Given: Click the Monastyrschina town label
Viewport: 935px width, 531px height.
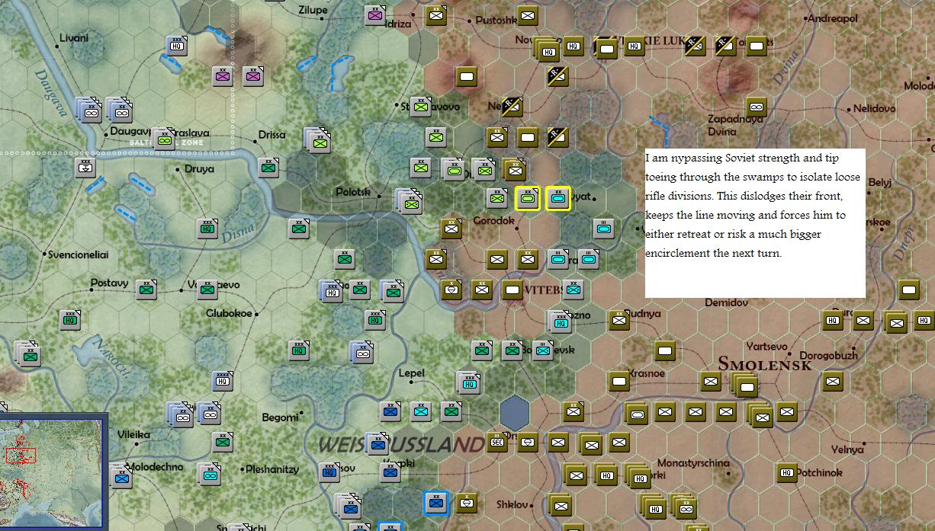Looking at the screenshot, I should pyautogui.click(x=693, y=462).
